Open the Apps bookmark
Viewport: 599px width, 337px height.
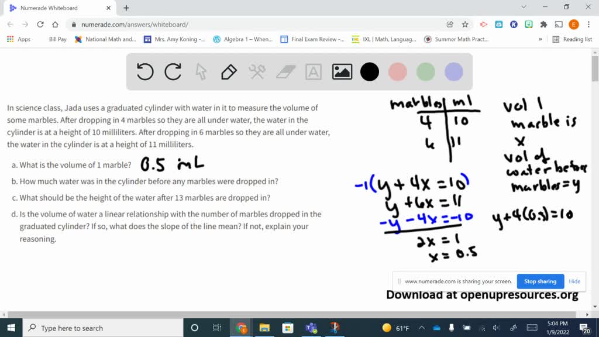pyautogui.click(x=19, y=39)
